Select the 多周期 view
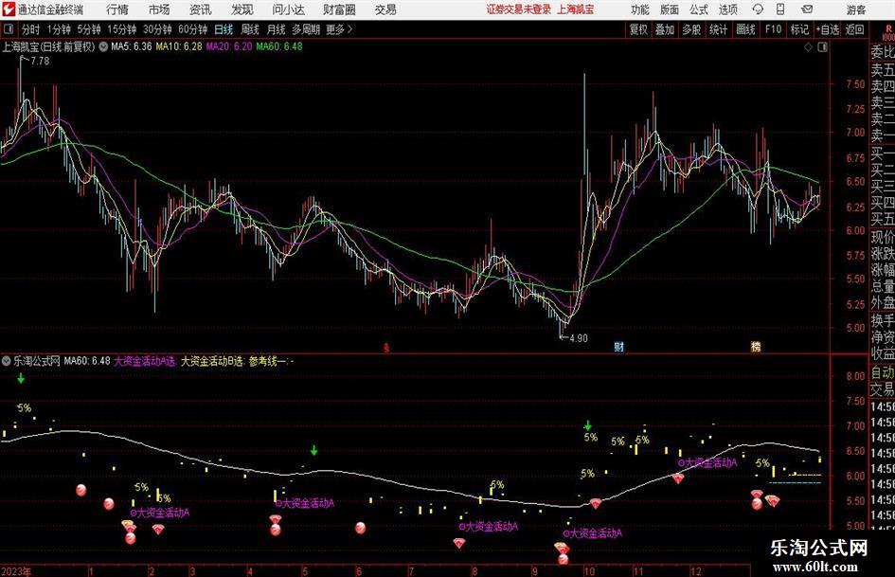 click(306, 29)
